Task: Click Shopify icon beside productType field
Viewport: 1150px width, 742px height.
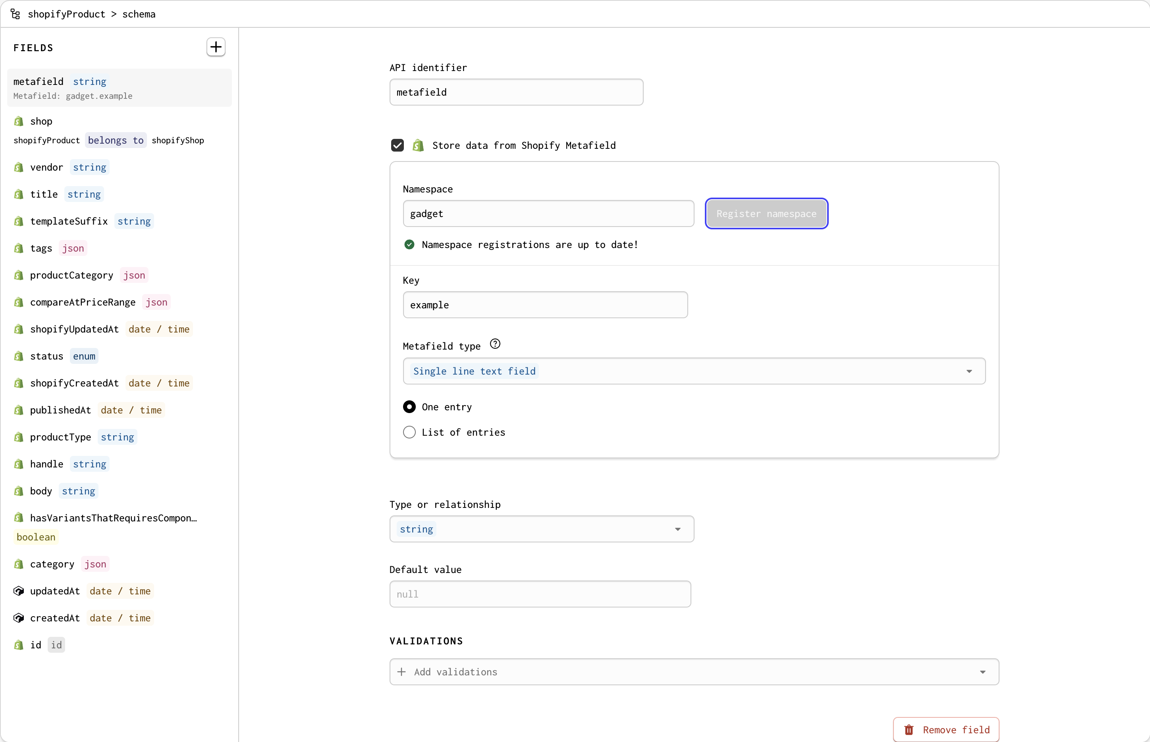Action: click(19, 437)
